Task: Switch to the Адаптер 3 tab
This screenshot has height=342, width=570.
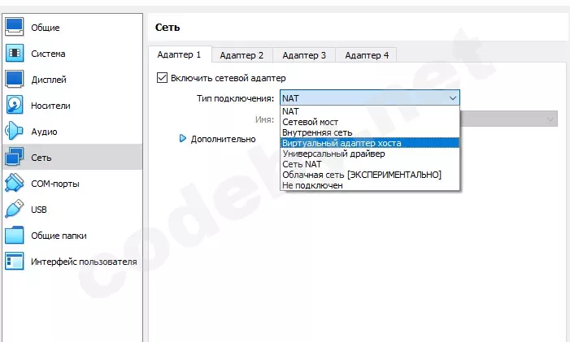Action: pos(304,55)
